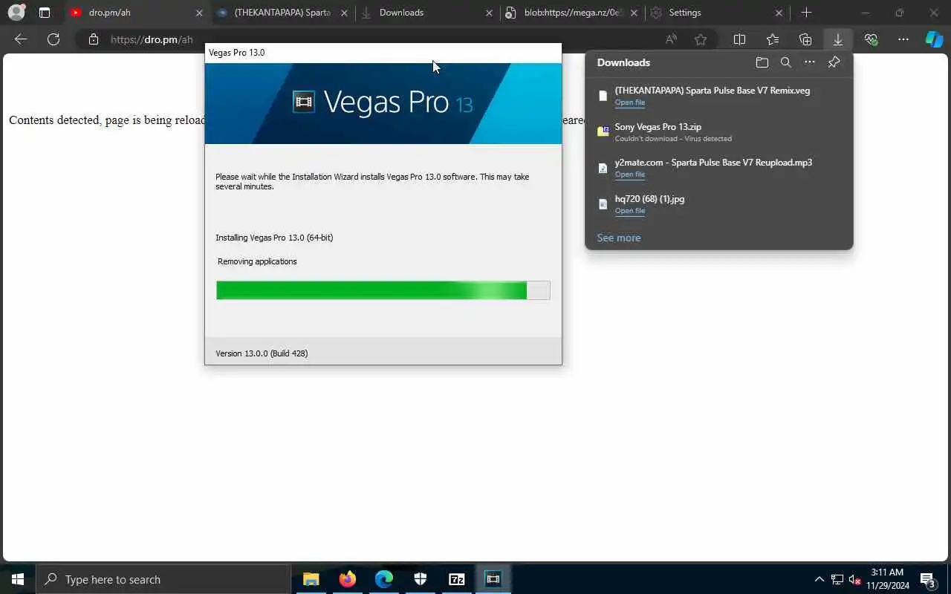951x594 pixels.
Task: Open file link for y2mate mp3
Action: coord(629,174)
